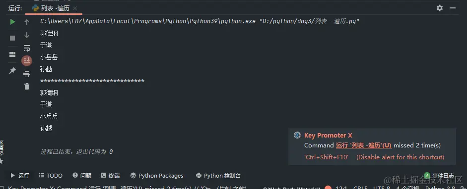The width and height of the screenshot is (467, 189).
Task: Stop the running process
Action: click(x=12, y=38)
